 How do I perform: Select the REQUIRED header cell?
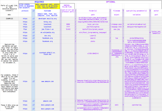(x=39, y=2)
